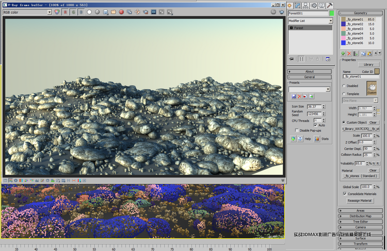Screen dimensions: 387x251
Task: Select the Disabled radio button
Action: [x=344, y=86]
